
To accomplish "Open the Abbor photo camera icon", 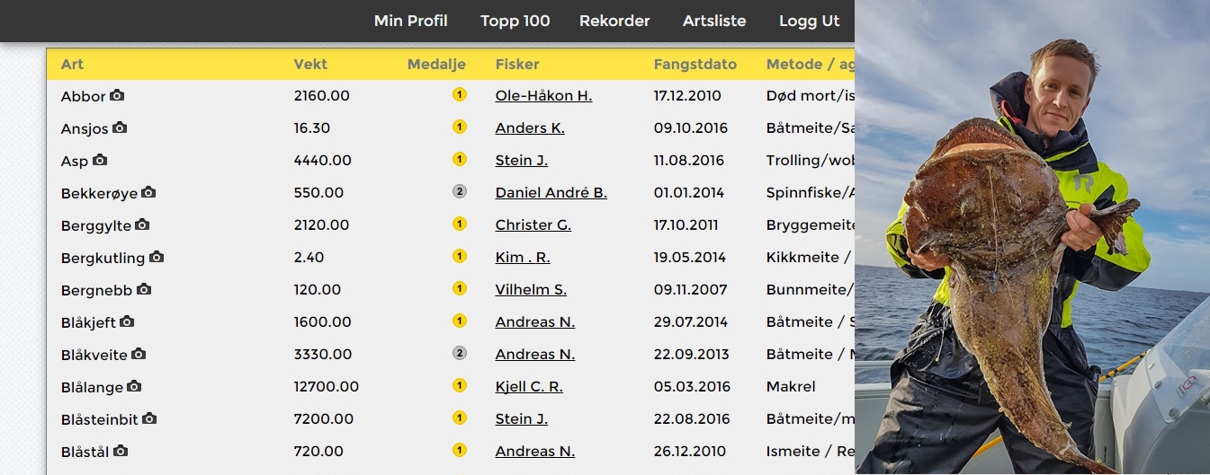I will coord(117,95).
